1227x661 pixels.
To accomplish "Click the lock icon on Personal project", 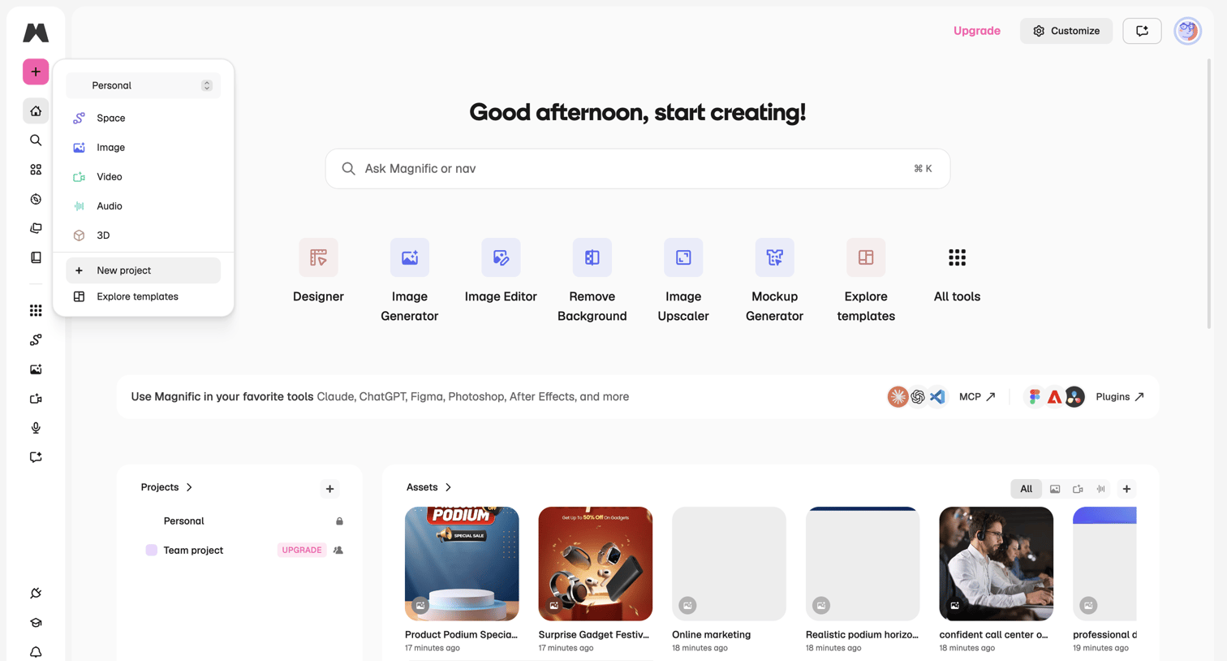I will tap(339, 521).
